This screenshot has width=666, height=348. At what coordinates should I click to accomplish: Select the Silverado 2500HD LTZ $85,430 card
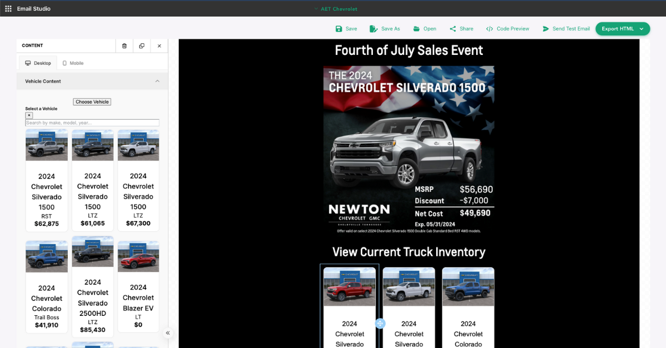click(x=93, y=286)
